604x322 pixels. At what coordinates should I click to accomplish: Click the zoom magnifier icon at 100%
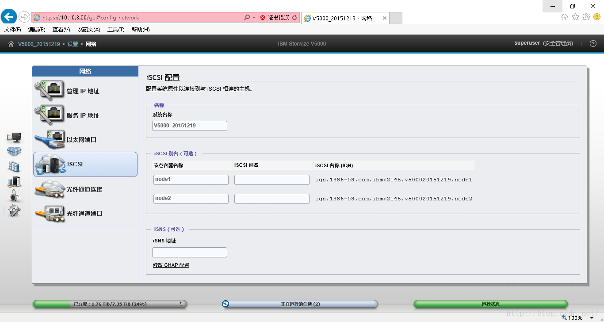(564, 317)
